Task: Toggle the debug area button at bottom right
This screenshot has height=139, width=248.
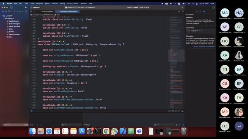Action: click(183, 111)
